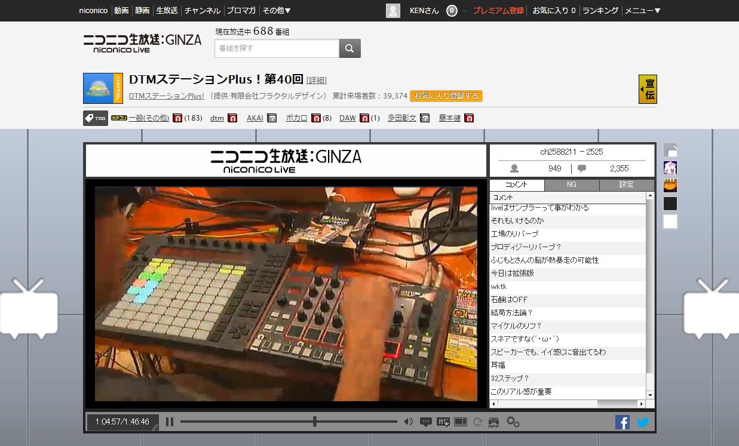Switch to full screen display icon
This screenshot has height=446, width=739.
461,422
